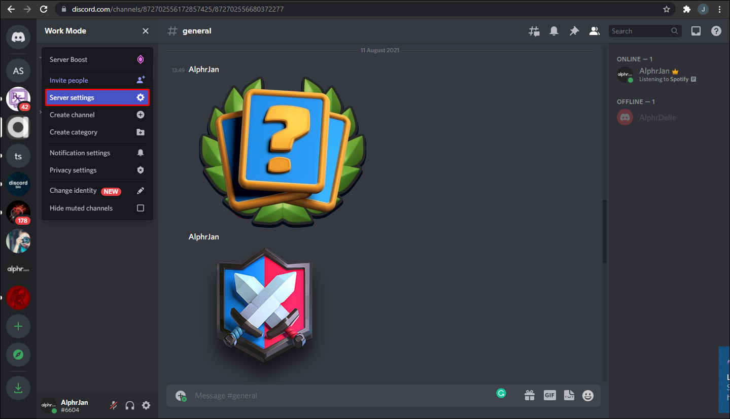
Task: Deafen yourself with the headphone icon
Action: click(129, 405)
